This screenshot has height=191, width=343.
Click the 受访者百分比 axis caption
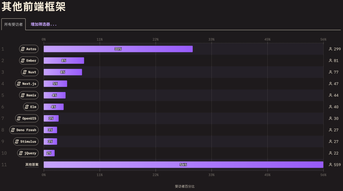click(185, 187)
